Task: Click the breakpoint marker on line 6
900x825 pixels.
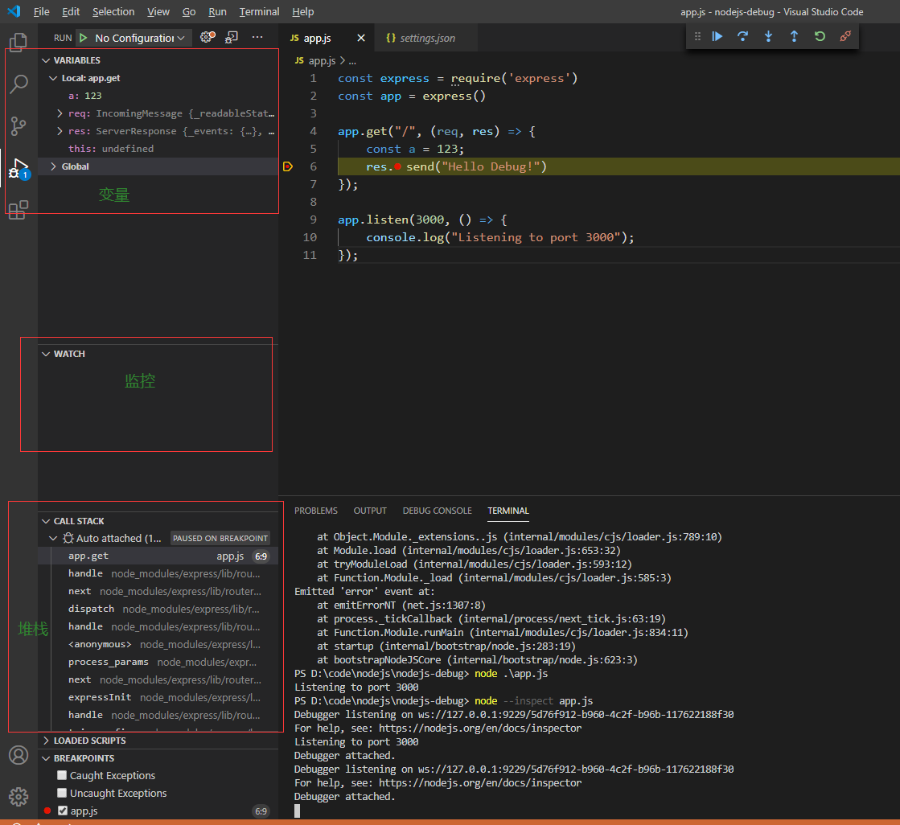Action: click(x=288, y=166)
